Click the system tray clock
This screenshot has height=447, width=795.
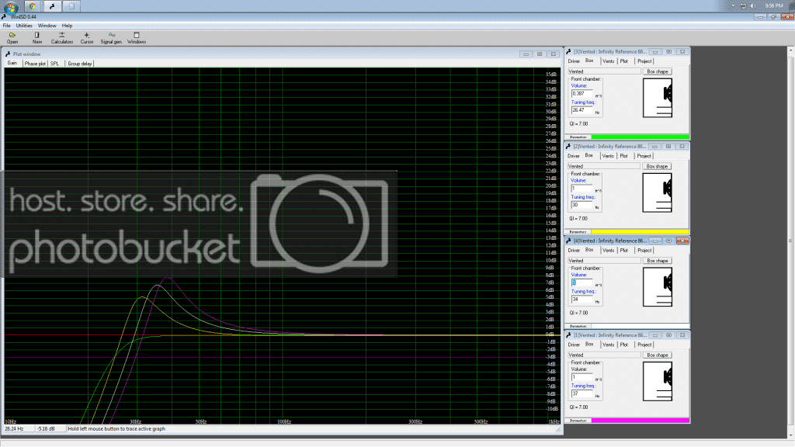point(774,5)
